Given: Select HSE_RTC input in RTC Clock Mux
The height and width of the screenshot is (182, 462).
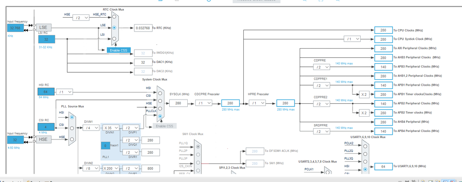Looking at the screenshot, I should [114, 17].
